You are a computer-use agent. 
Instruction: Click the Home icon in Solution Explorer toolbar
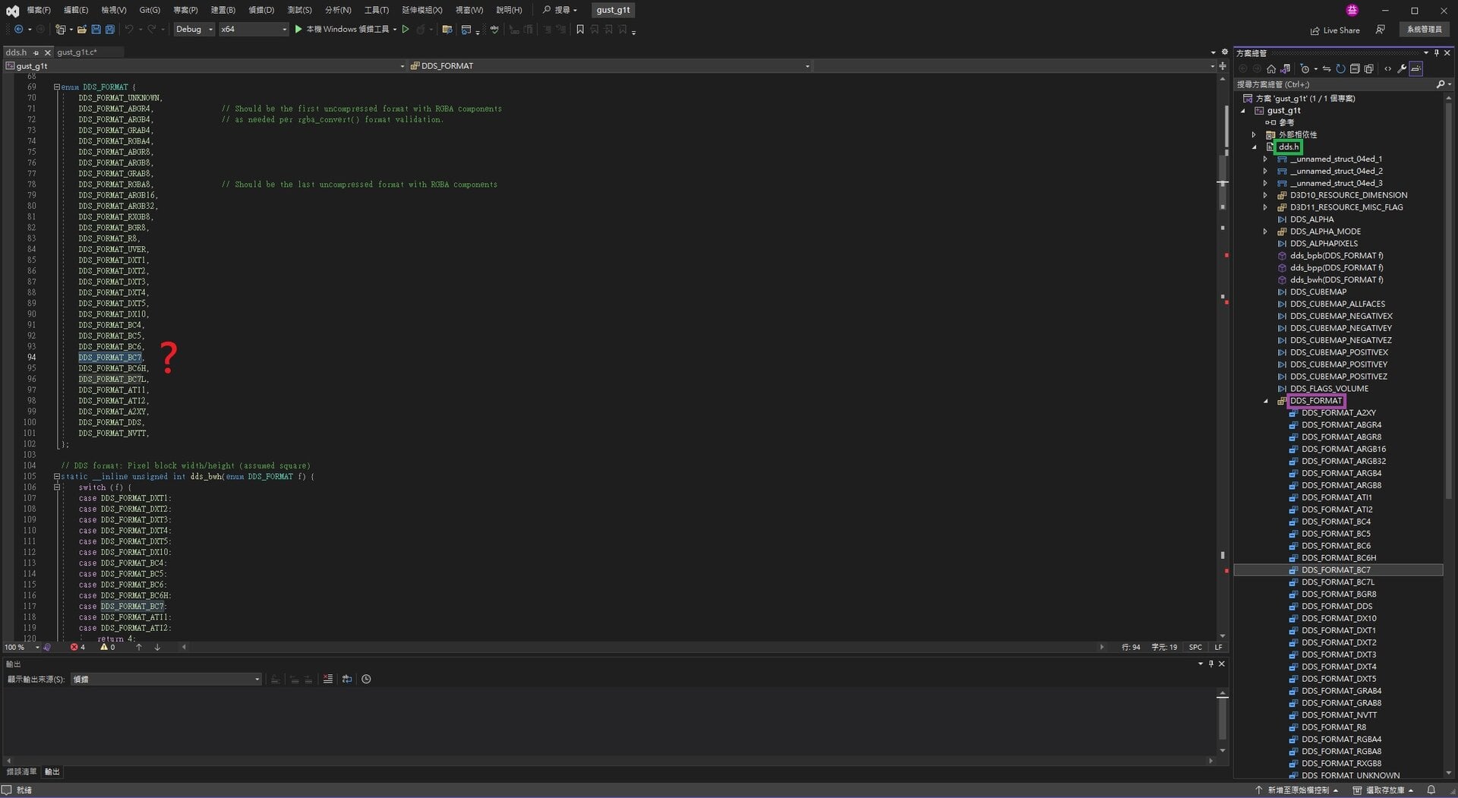(1271, 68)
